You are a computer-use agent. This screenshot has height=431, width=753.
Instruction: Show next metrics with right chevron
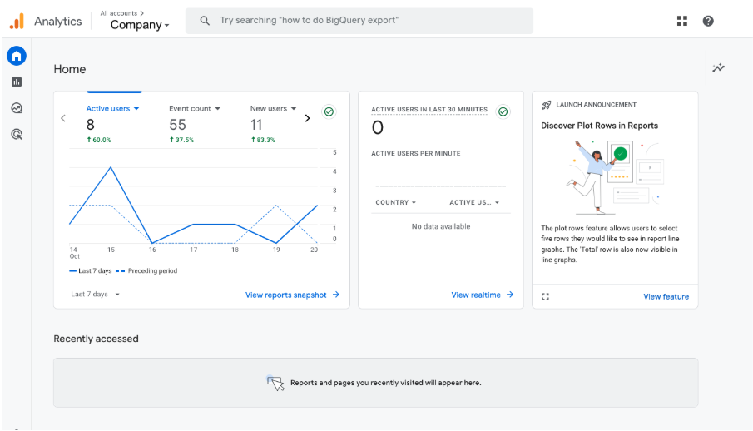tap(307, 118)
